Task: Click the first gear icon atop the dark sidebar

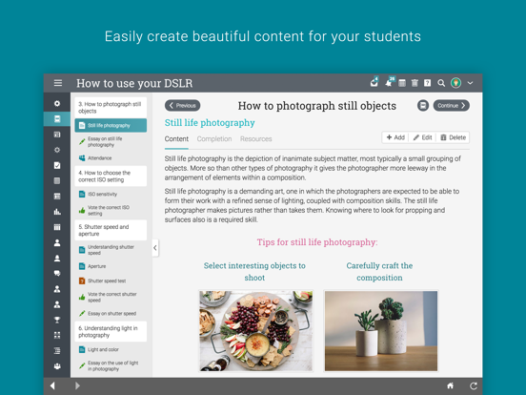Action: point(57,103)
